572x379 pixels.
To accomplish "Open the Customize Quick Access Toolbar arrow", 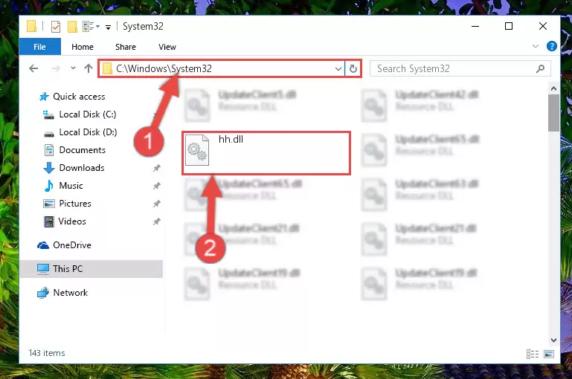I will tap(108, 27).
